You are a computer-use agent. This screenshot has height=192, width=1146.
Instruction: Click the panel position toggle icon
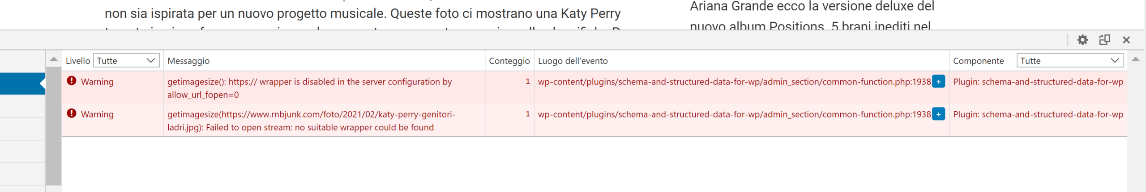point(1104,40)
